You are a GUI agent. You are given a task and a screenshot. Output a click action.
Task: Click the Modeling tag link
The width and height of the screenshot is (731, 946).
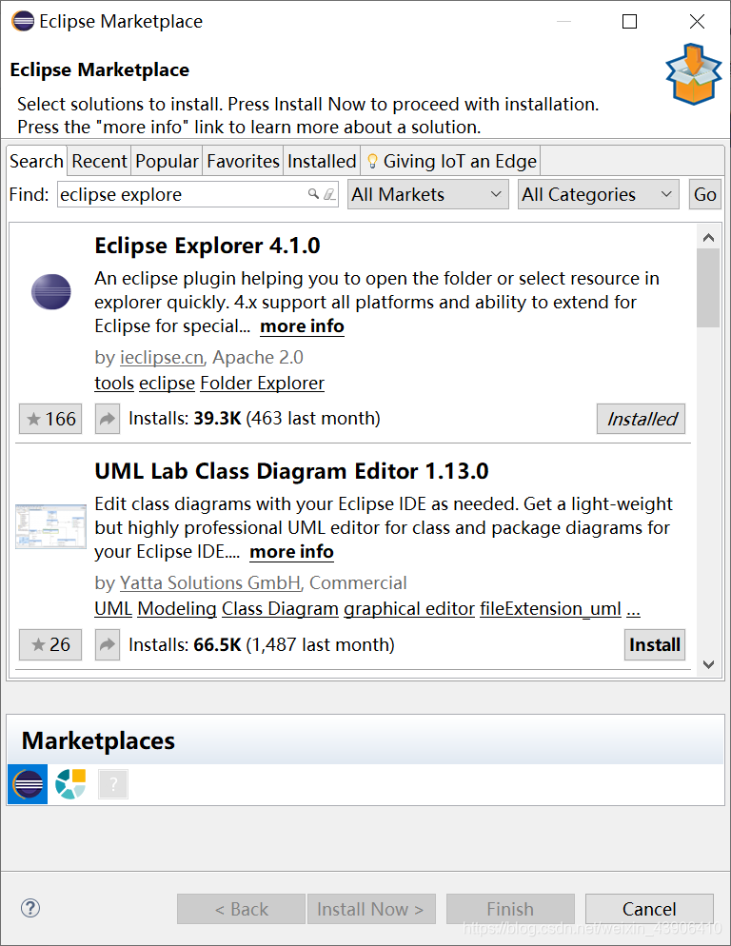[177, 609]
